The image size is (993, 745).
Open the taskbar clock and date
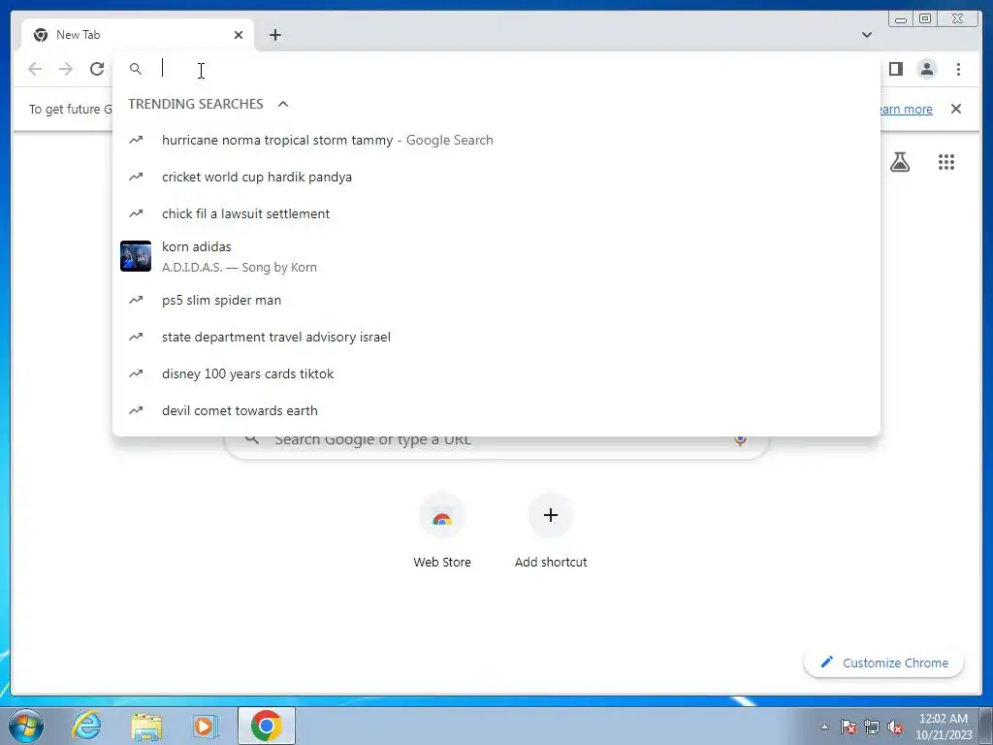tap(944, 727)
